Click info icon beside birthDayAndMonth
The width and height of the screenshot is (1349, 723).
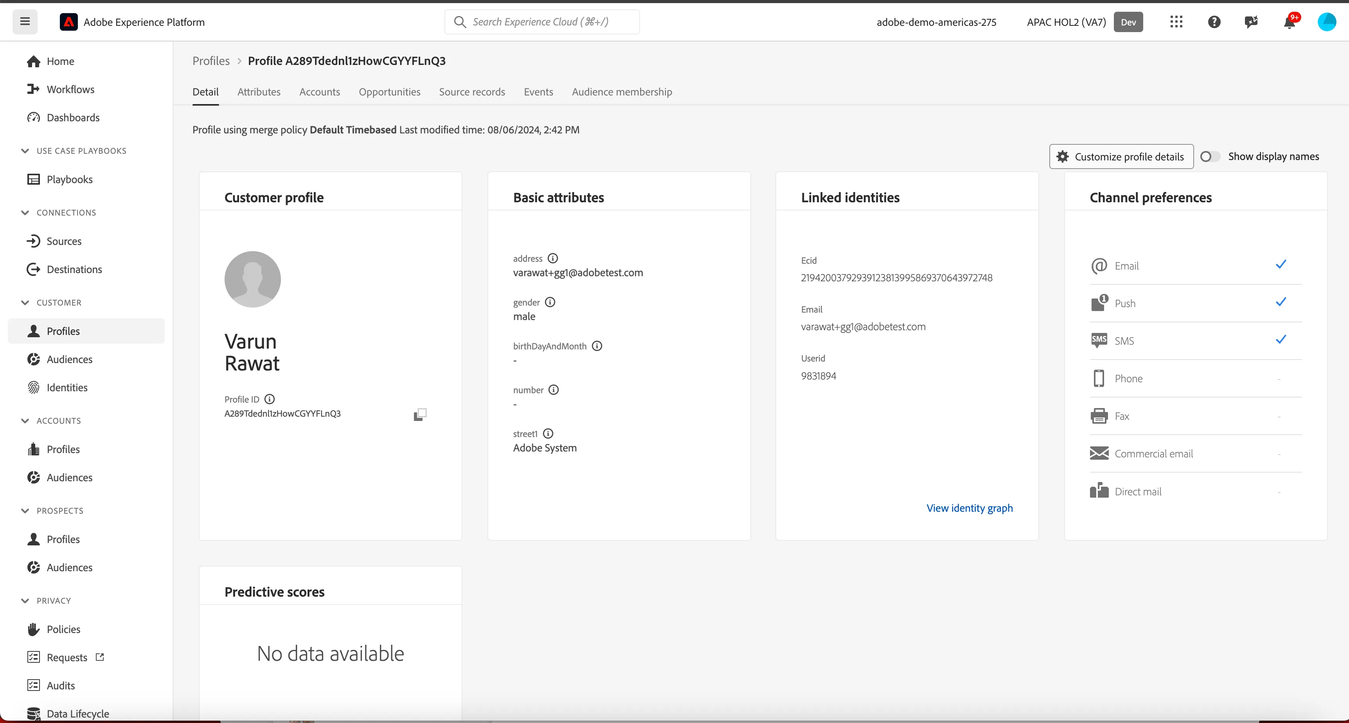(x=597, y=346)
